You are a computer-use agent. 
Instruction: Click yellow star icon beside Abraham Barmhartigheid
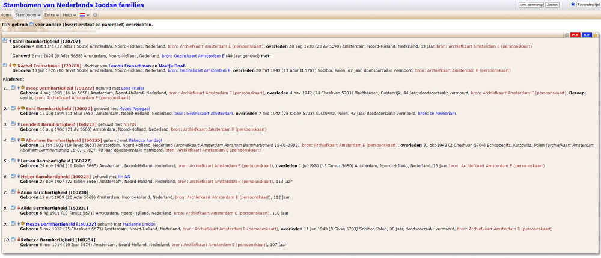click(23, 140)
